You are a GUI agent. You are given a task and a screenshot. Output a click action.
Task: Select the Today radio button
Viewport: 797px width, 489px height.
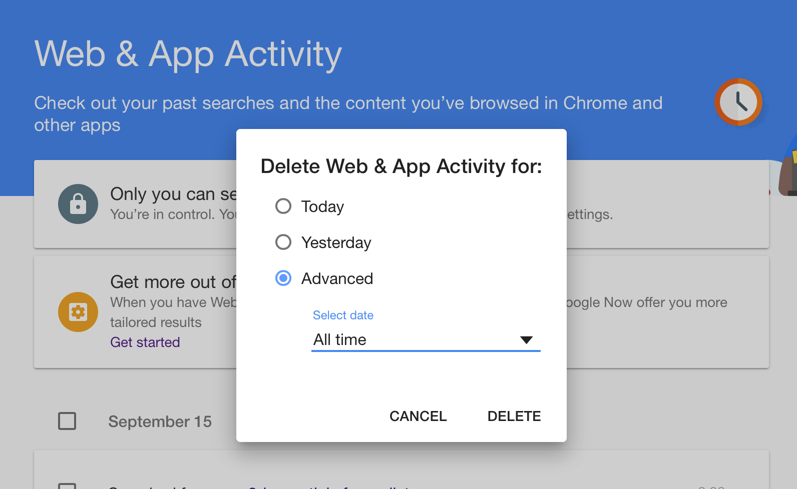(283, 206)
